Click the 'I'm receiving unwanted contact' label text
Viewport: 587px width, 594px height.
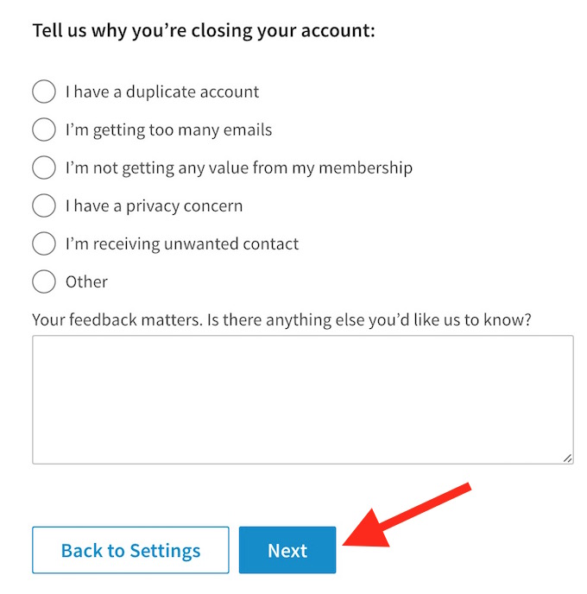tap(182, 243)
